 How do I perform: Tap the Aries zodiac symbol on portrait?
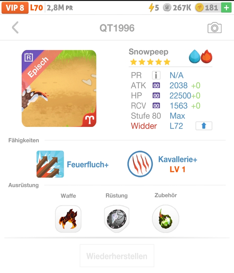click(x=90, y=120)
